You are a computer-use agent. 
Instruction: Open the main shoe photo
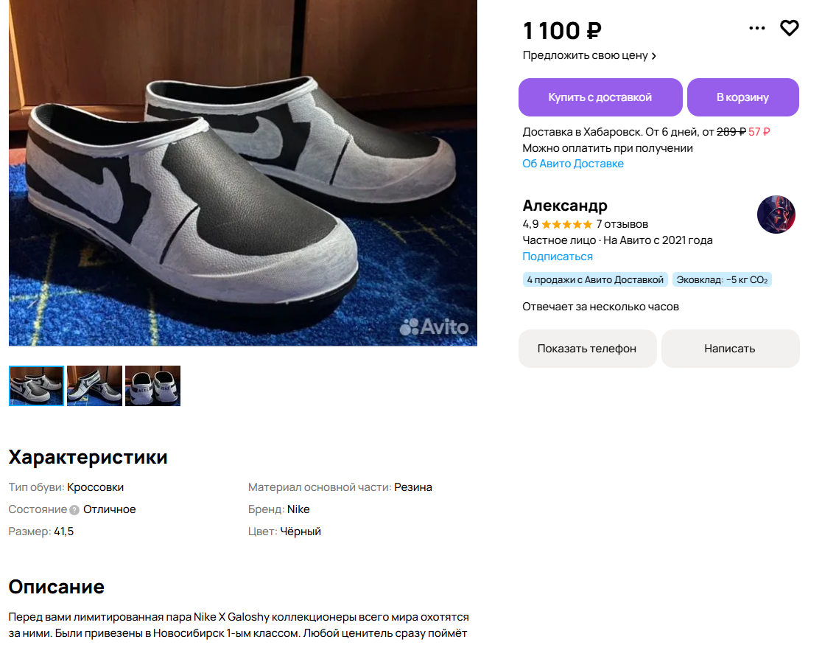pos(243,172)
